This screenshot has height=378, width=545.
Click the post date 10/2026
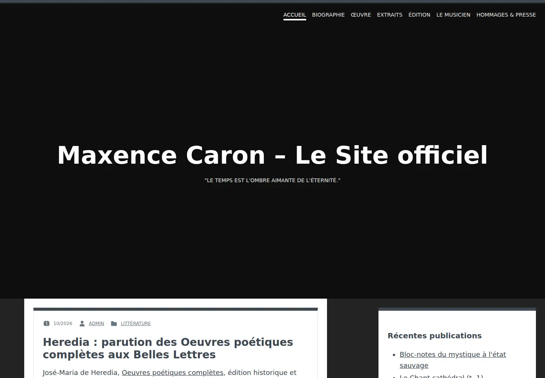click(63, 324)
